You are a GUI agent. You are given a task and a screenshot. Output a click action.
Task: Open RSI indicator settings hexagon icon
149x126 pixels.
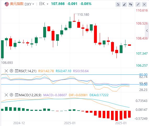point(12,71)
